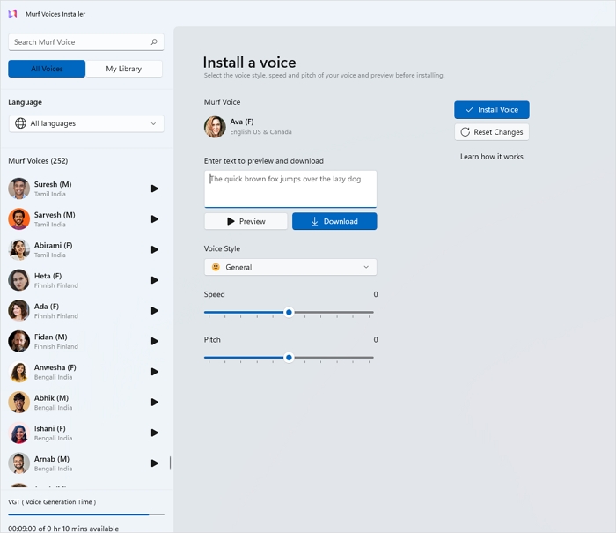The width and height of the screenshot is (616, 533).
Task: Click Reset Changes button
Action: click(491, 132)
